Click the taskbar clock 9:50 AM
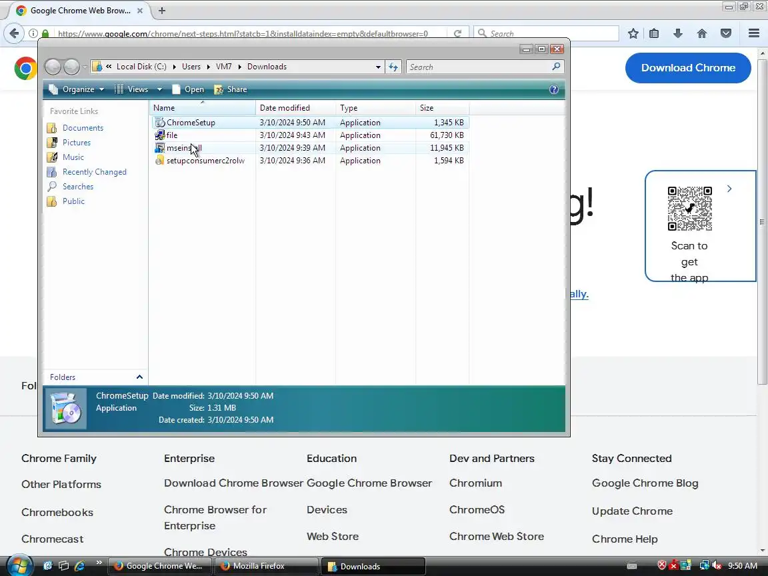This screenshot has width=768, height=576. click(743, 566)
